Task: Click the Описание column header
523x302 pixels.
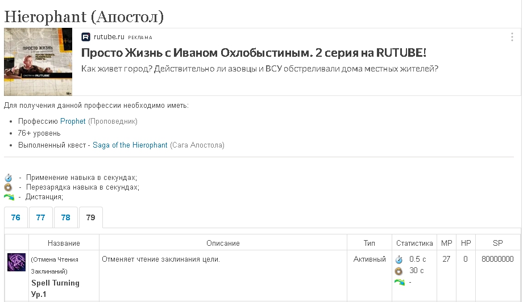Action: [223, 244]
